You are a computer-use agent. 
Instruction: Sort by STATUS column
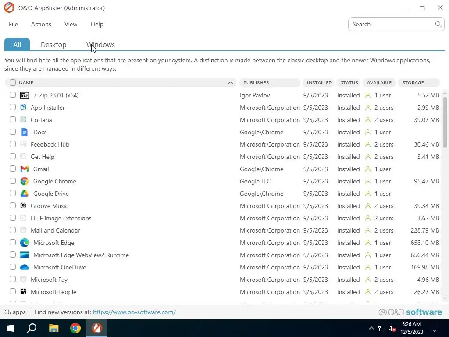coord(349,82)
